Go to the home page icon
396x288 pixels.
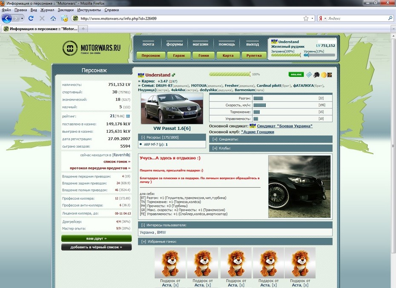(x=53, y=18)
